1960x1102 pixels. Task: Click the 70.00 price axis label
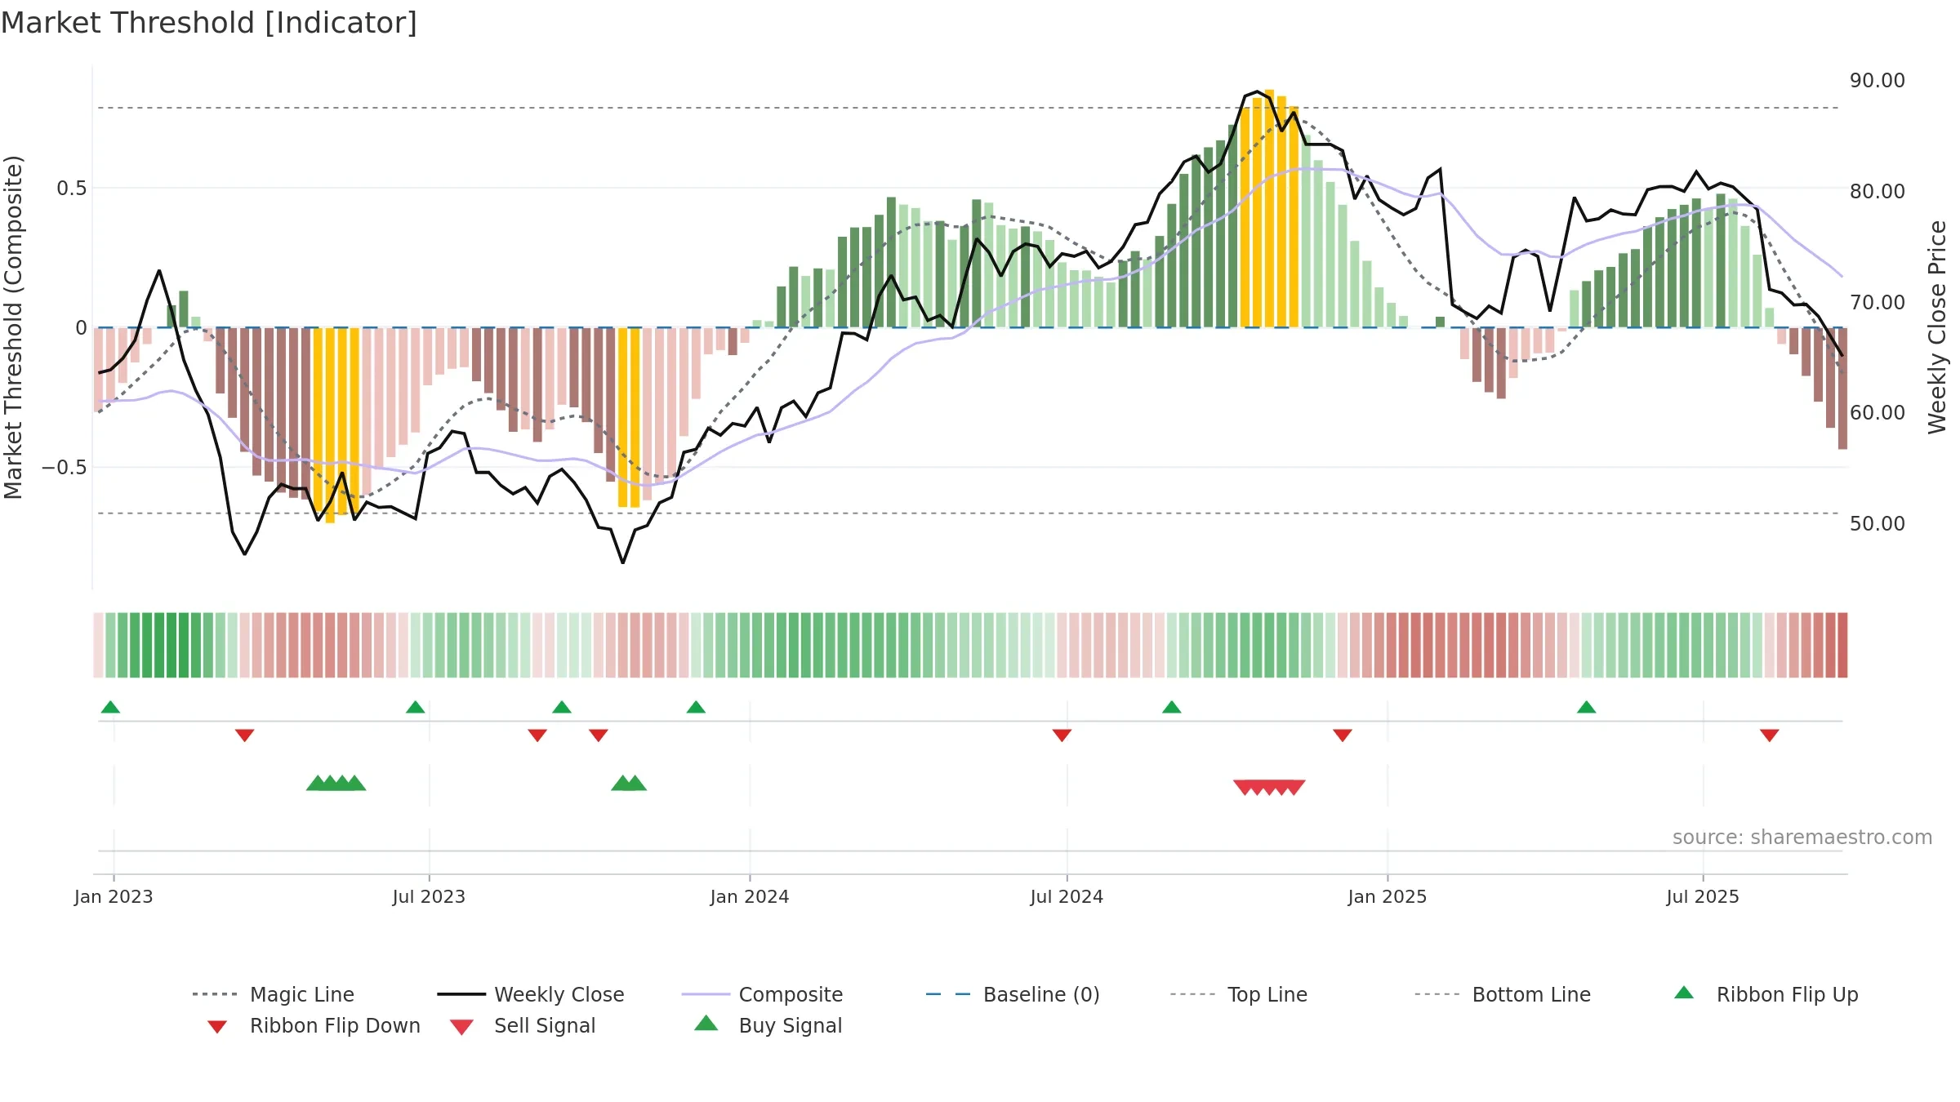[1878, 302]
